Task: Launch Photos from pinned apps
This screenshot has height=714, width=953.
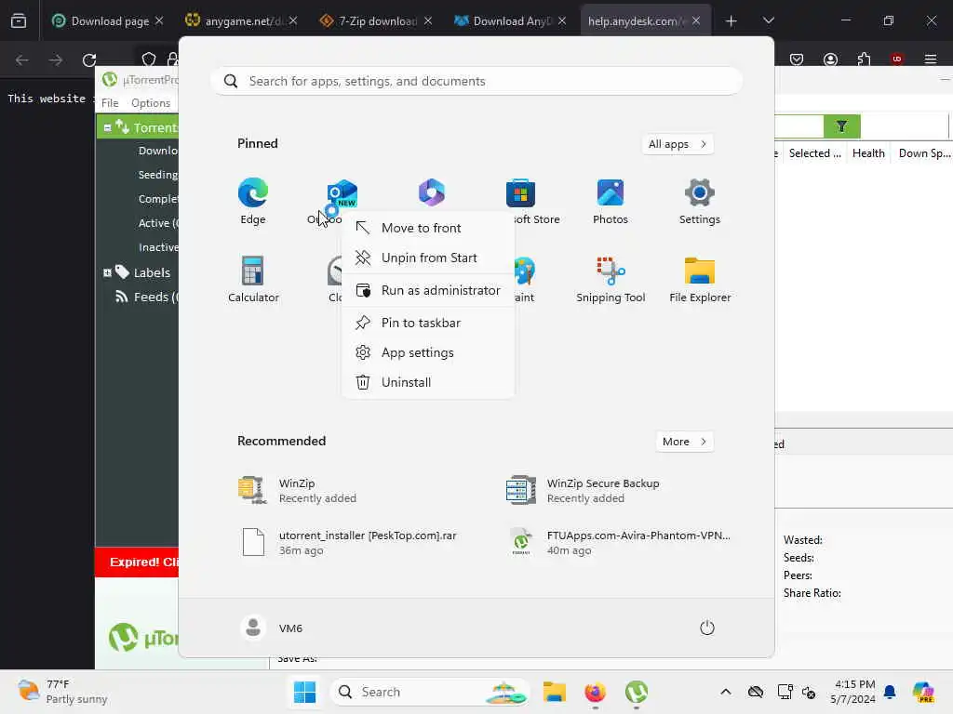Action: 611,202
